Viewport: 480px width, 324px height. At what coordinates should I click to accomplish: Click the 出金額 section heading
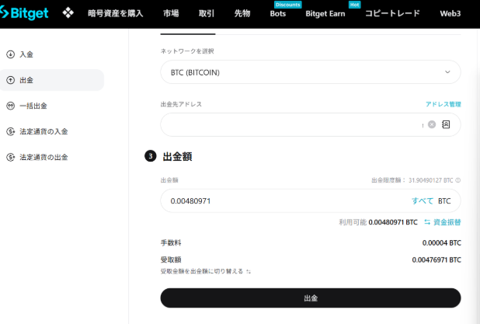(x=177, y=156)
